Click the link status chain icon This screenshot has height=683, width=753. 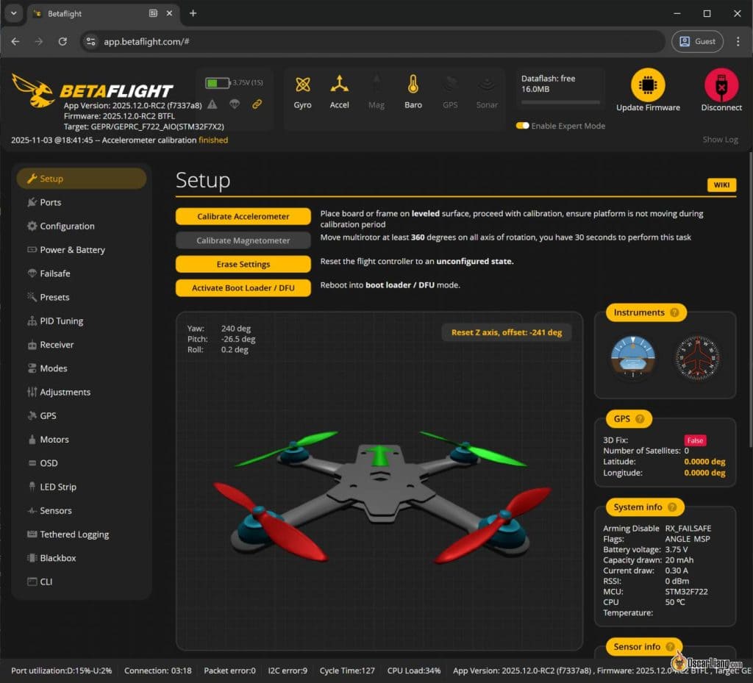coord(257,104)
